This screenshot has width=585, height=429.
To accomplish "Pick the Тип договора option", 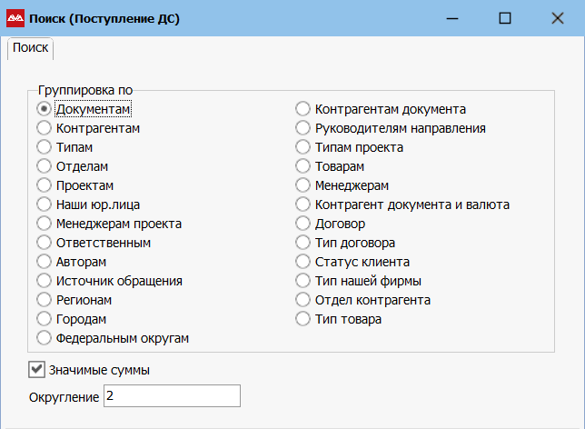I will pyautogui.click(x=302, y=243).
